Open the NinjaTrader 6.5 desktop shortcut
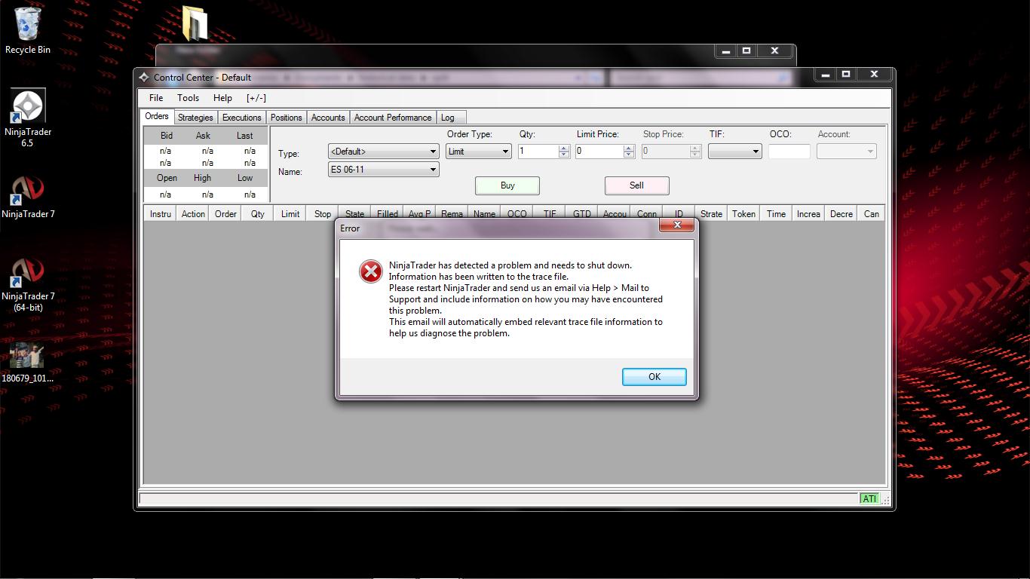Screen dimensions: 1030x579 28,118
